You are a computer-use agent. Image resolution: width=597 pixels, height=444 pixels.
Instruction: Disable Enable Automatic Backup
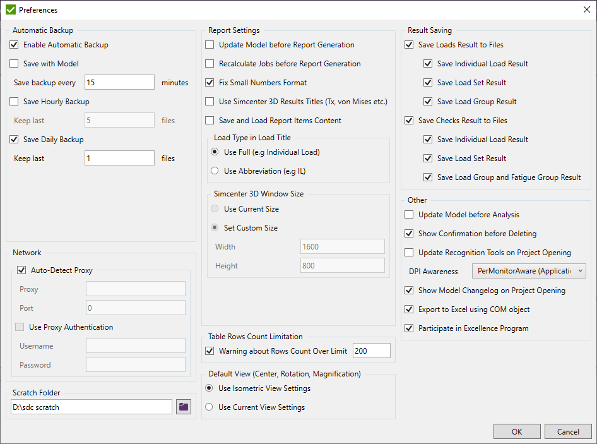tap(14, 44)
